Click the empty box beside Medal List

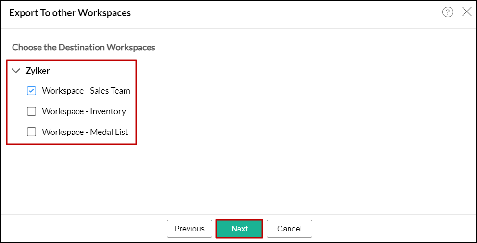click(32, 132)
